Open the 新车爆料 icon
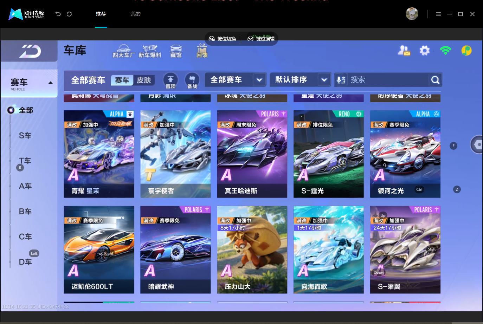 (150, 51)
